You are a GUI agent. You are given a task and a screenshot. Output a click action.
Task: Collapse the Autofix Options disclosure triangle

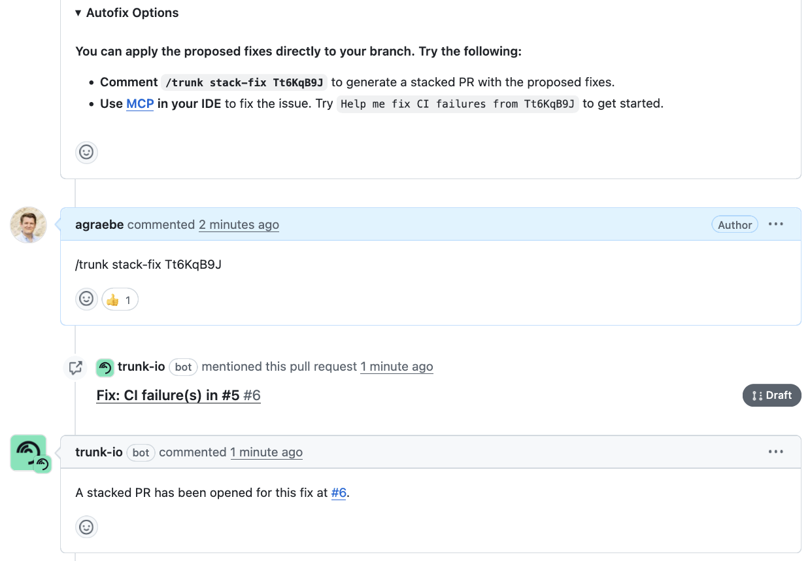pos(78,13)
